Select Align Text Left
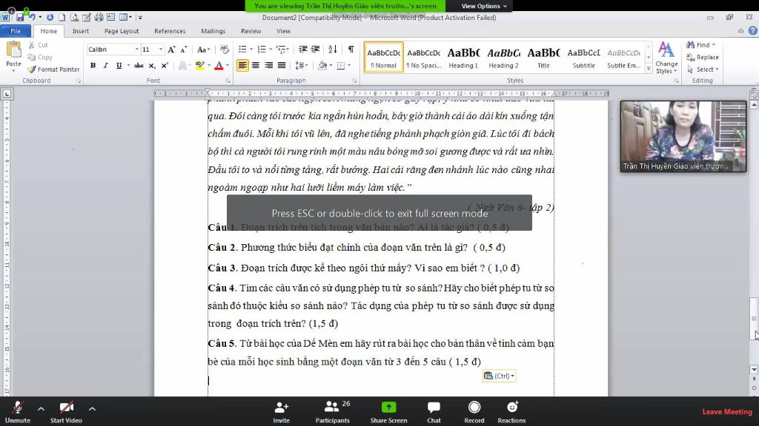 pos(242,65)
